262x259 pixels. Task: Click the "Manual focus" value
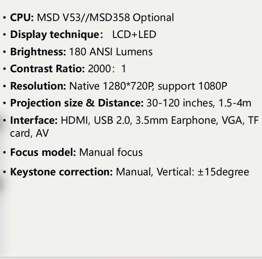[111, 153]
